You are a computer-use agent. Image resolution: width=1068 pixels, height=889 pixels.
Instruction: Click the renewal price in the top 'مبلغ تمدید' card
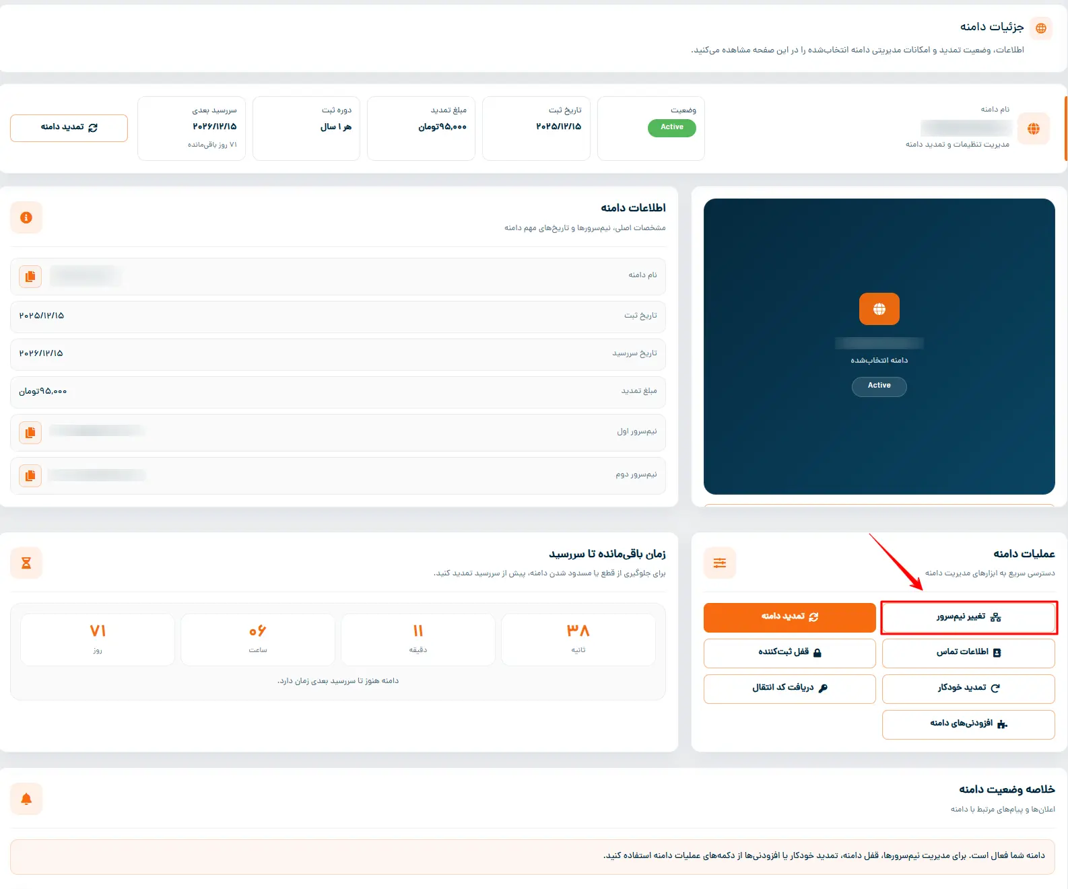tap(442, 127)
